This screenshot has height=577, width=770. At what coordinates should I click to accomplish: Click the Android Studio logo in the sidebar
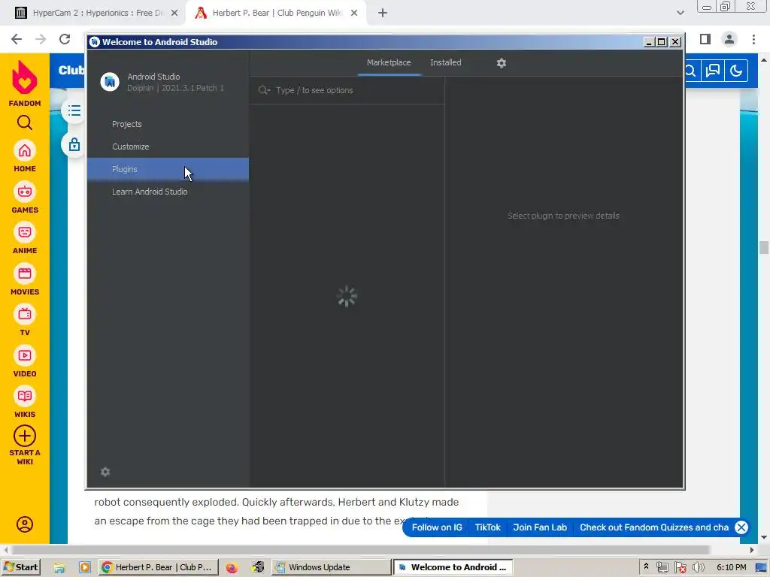[110, 82]
